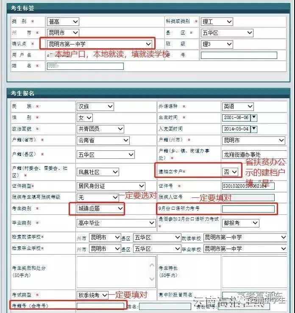Open 县区 dropdown in 检索就读学校 row

point(157,237)
